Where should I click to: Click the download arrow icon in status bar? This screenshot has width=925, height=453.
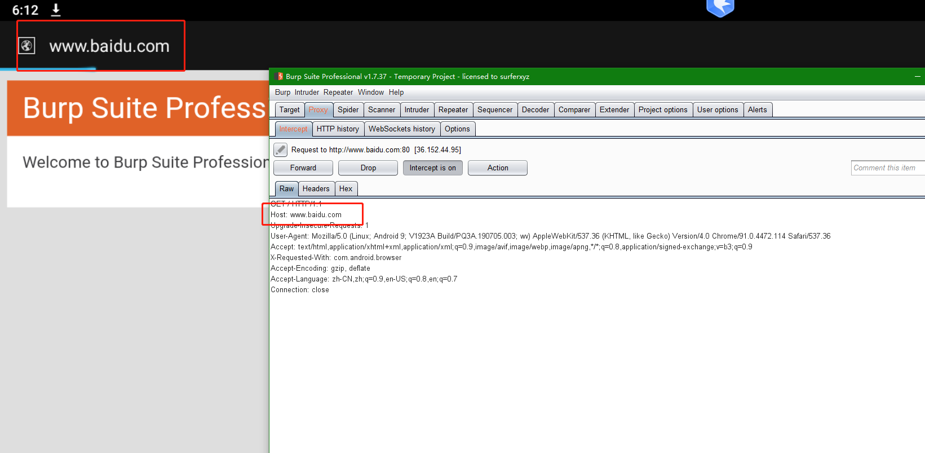(x=56, y=10)
